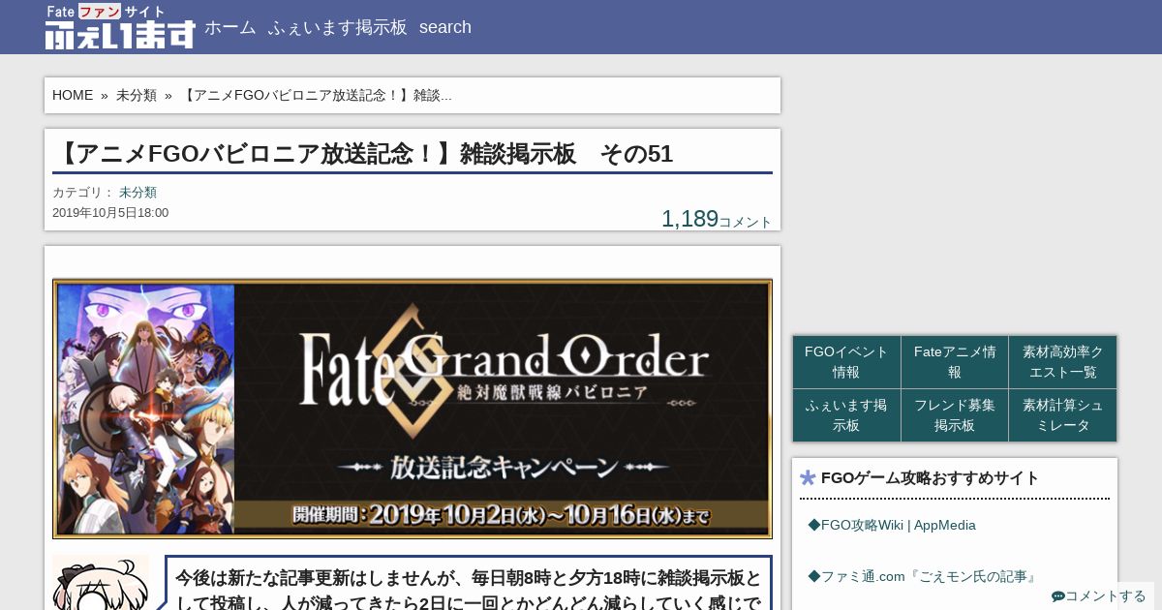Open 素材高効率クエスト一覧 tile
The width and height of the screenshot is (1162, 610).
pos(1062,362)
